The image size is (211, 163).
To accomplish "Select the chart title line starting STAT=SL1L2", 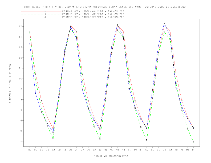I will pos(105,7).
